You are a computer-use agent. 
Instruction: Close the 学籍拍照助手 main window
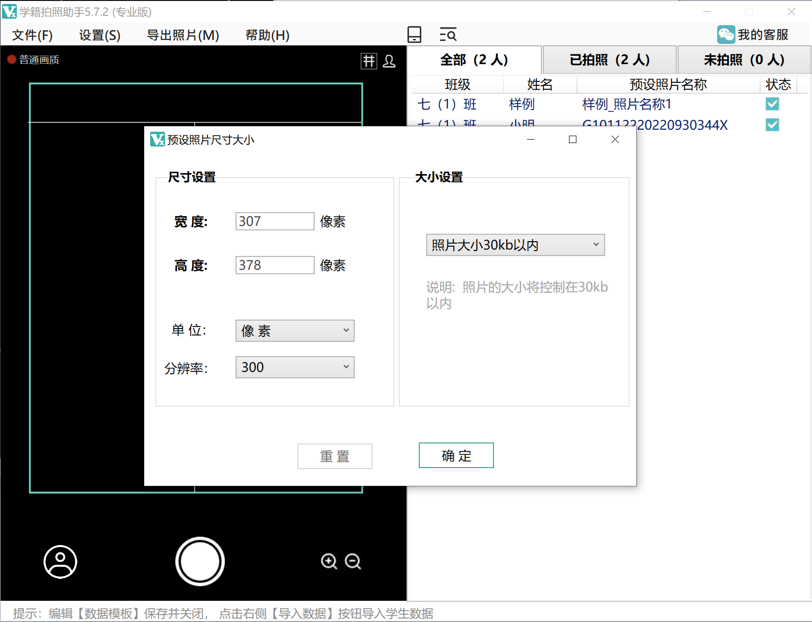791,11
